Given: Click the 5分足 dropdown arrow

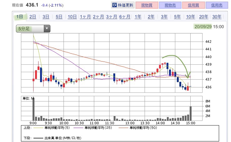Looking at the screenshot, I should coord(47,28).
